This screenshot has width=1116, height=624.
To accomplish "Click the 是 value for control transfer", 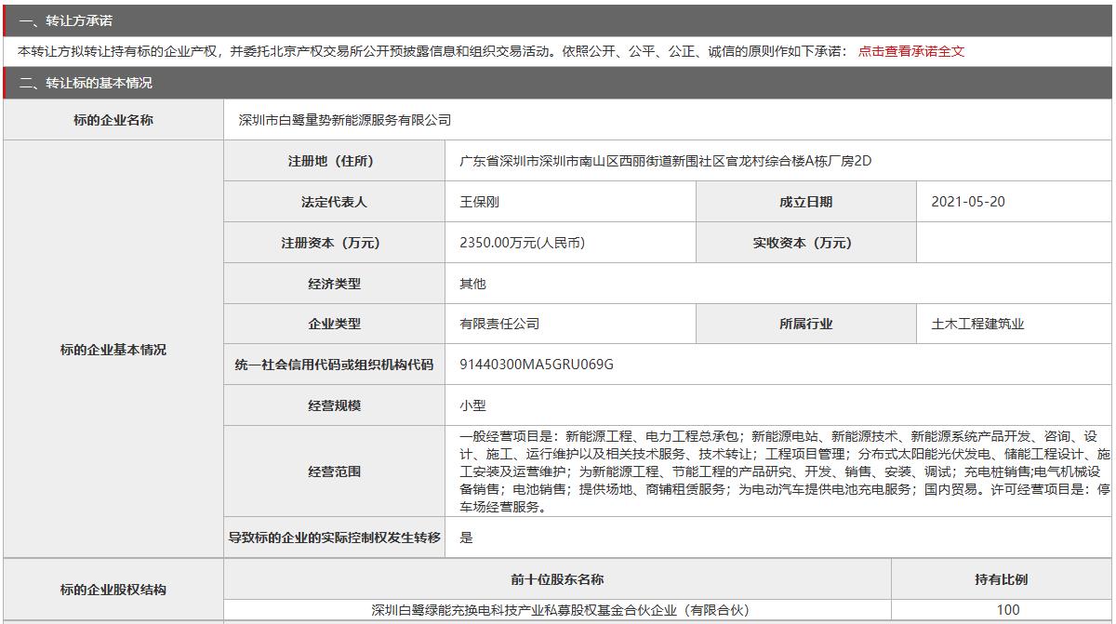I will pyautogui.click(x=466, y=537).
